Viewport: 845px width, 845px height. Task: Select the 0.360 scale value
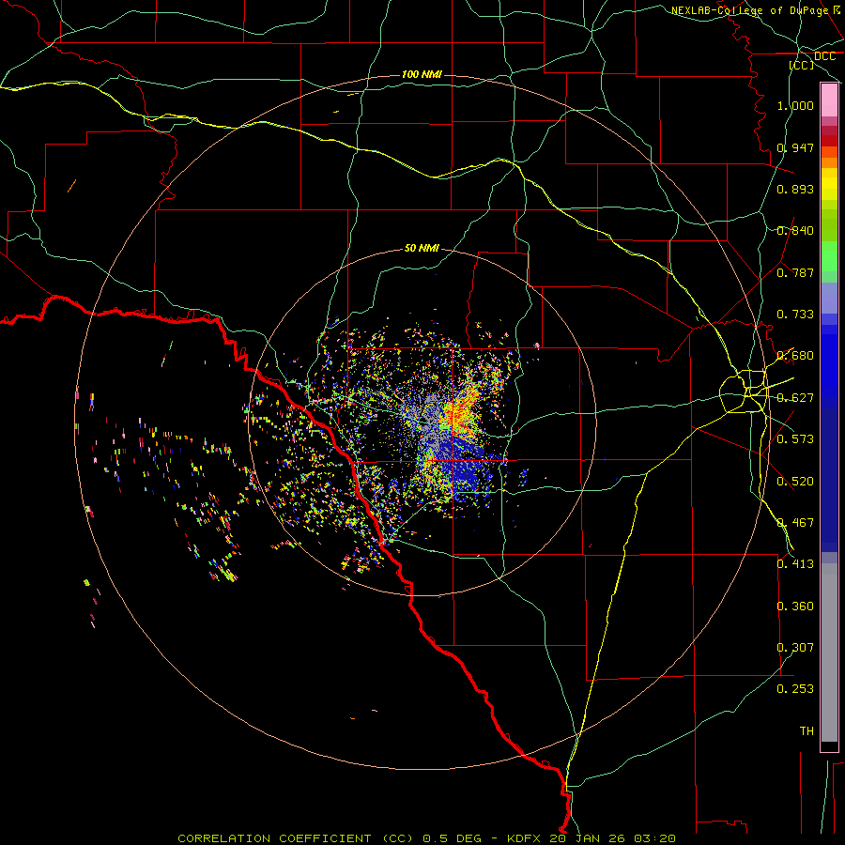pos(795,607)
